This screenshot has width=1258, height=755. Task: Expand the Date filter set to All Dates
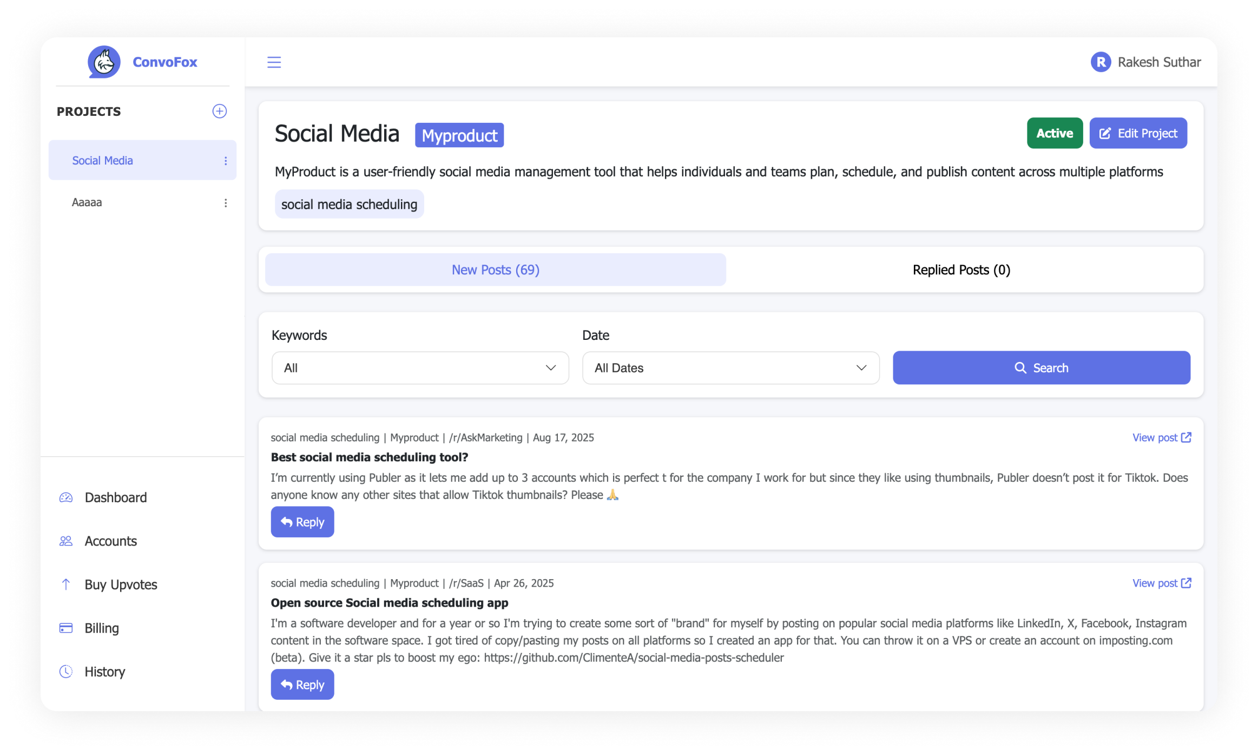coord(730,367)
